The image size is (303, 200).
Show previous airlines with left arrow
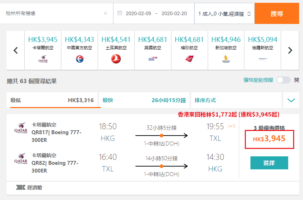coord(16,51)
